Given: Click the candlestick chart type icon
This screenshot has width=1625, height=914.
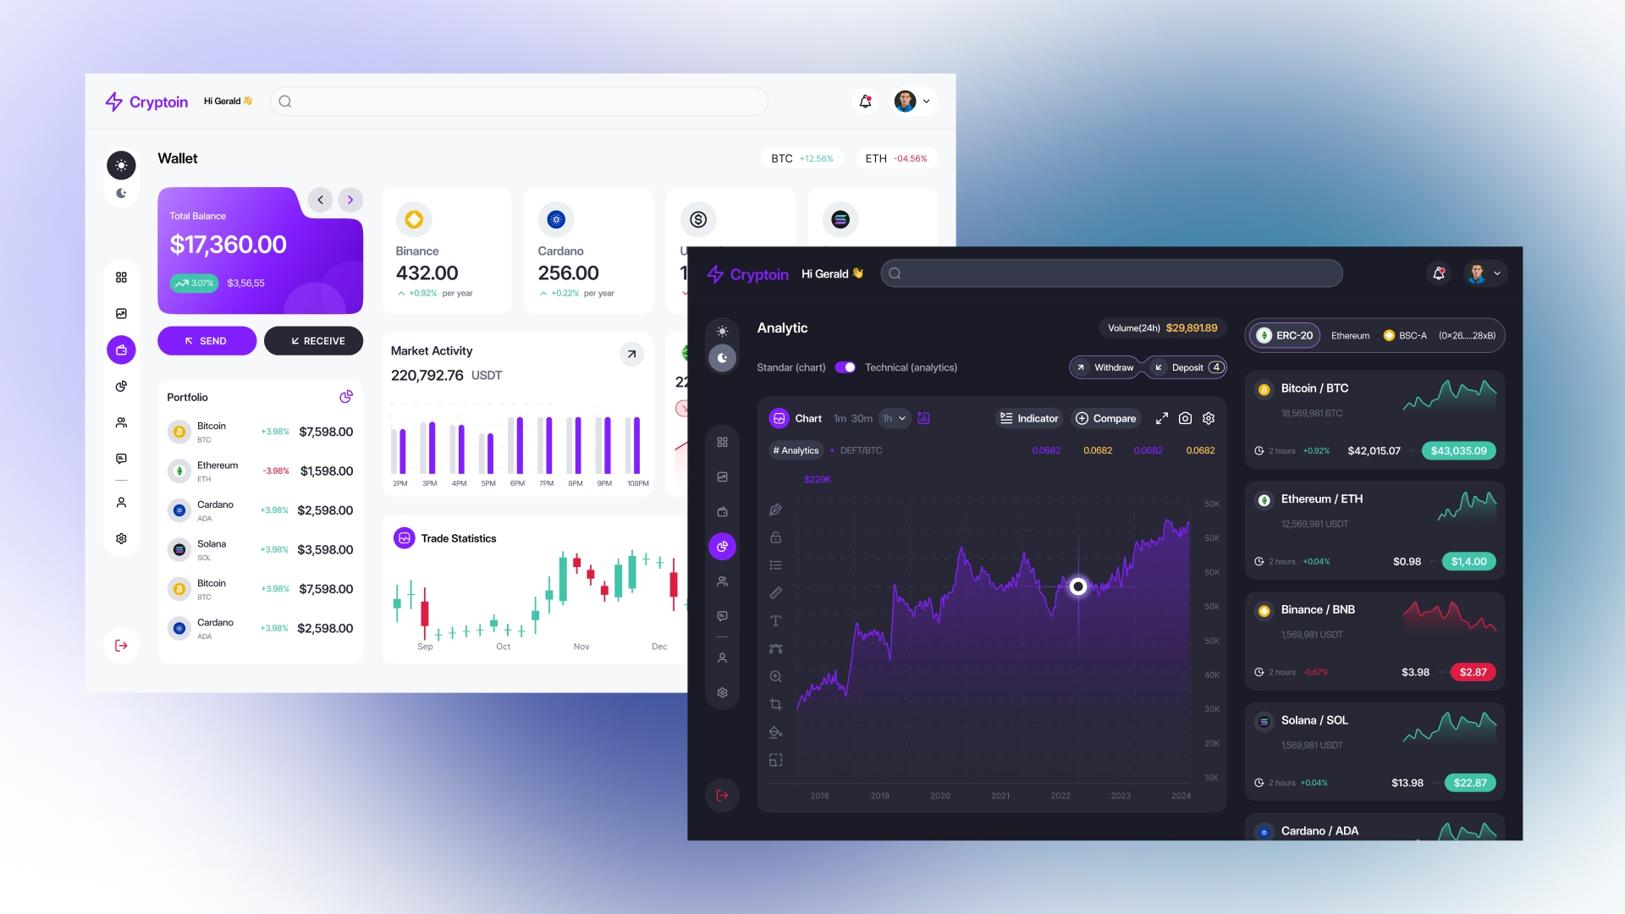Looking at the screenshot, I should pyautogui.click(x=923, y=417).
